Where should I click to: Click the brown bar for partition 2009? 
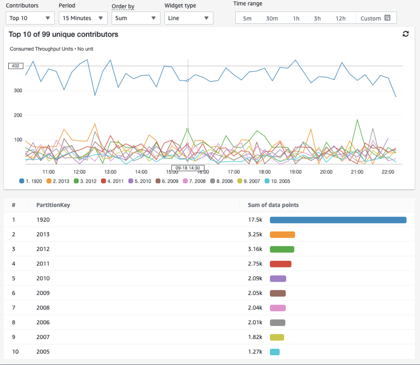[278, 293]
